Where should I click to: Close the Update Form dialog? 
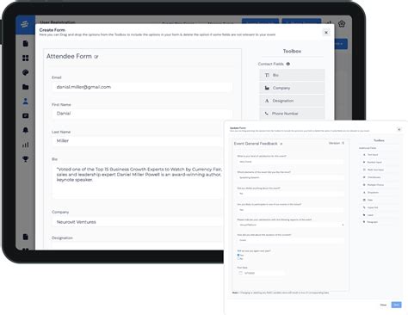(399, 129)
